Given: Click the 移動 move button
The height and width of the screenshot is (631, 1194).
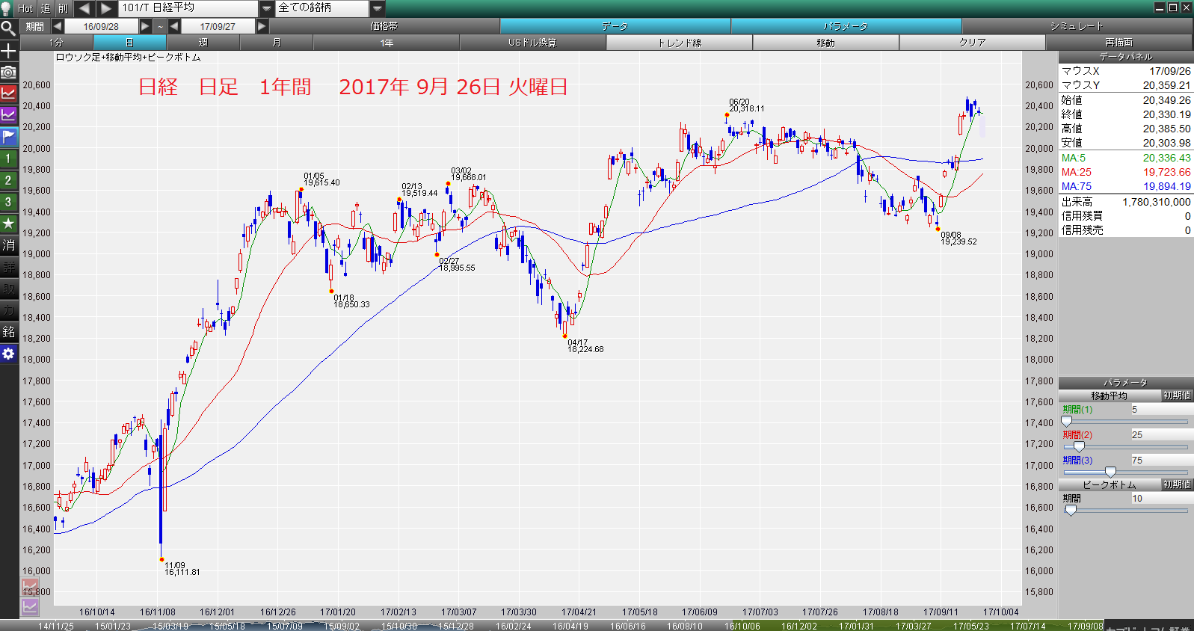Looking at the screenshot, I should [825, 43].
